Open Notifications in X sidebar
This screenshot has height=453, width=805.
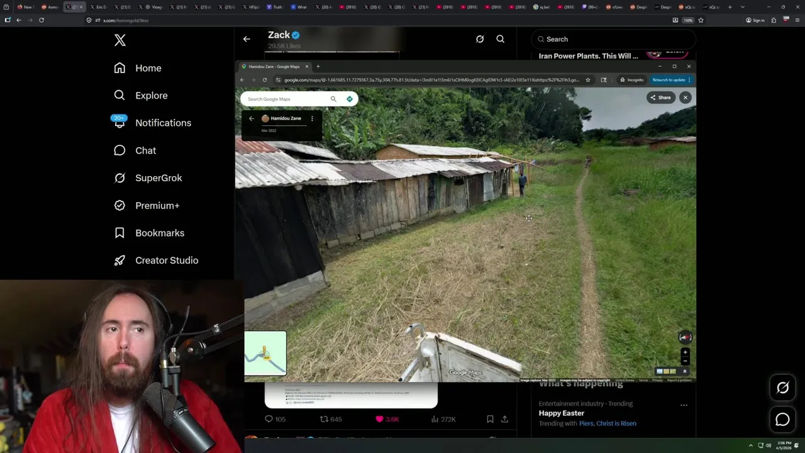click(152, 123)
